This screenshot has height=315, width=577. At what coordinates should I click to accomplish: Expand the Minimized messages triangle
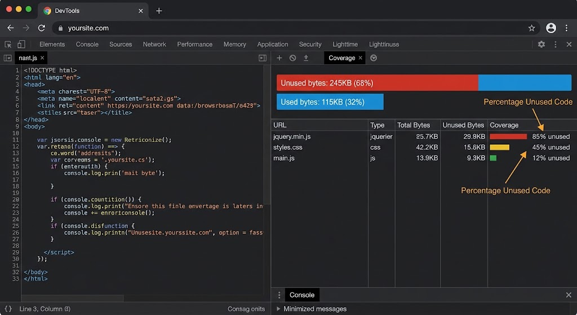(278, 309)
